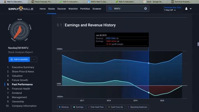Image resolution: width=199 pixels, height=112 pixels.
Task: Open the Discover menu
Action: click(62, 9)
